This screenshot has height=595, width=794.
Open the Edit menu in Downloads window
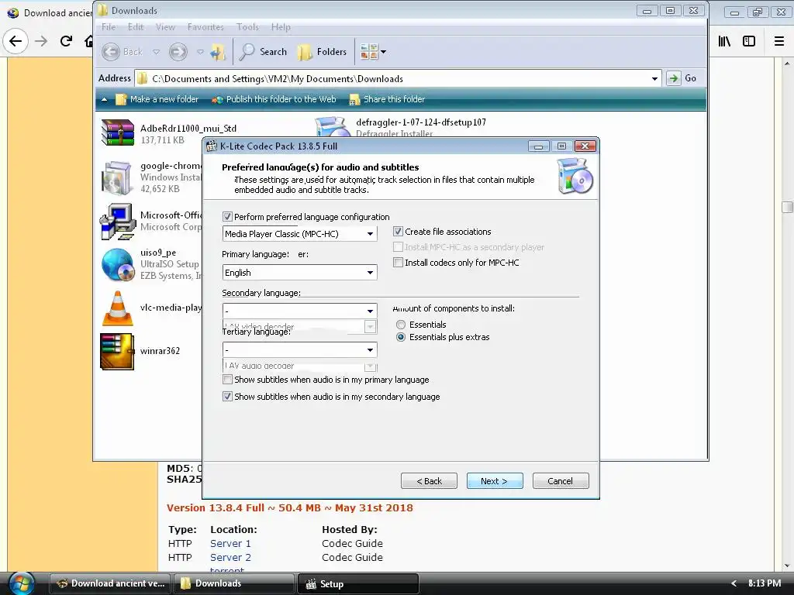tap(135, 27)
